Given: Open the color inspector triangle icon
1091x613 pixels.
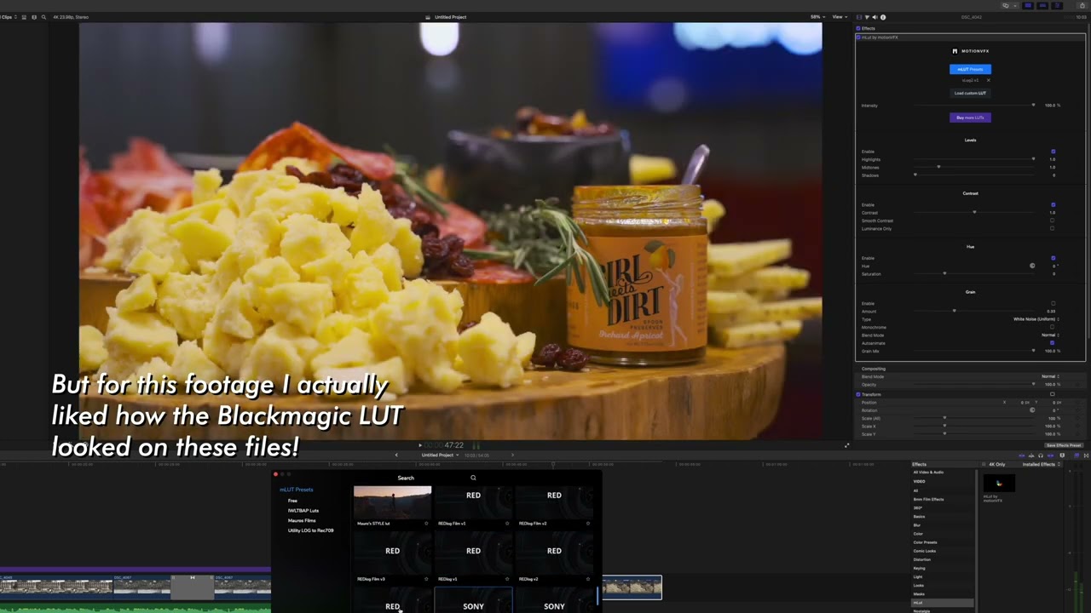Looking at the screenshot, I should (x=867, y=17).
